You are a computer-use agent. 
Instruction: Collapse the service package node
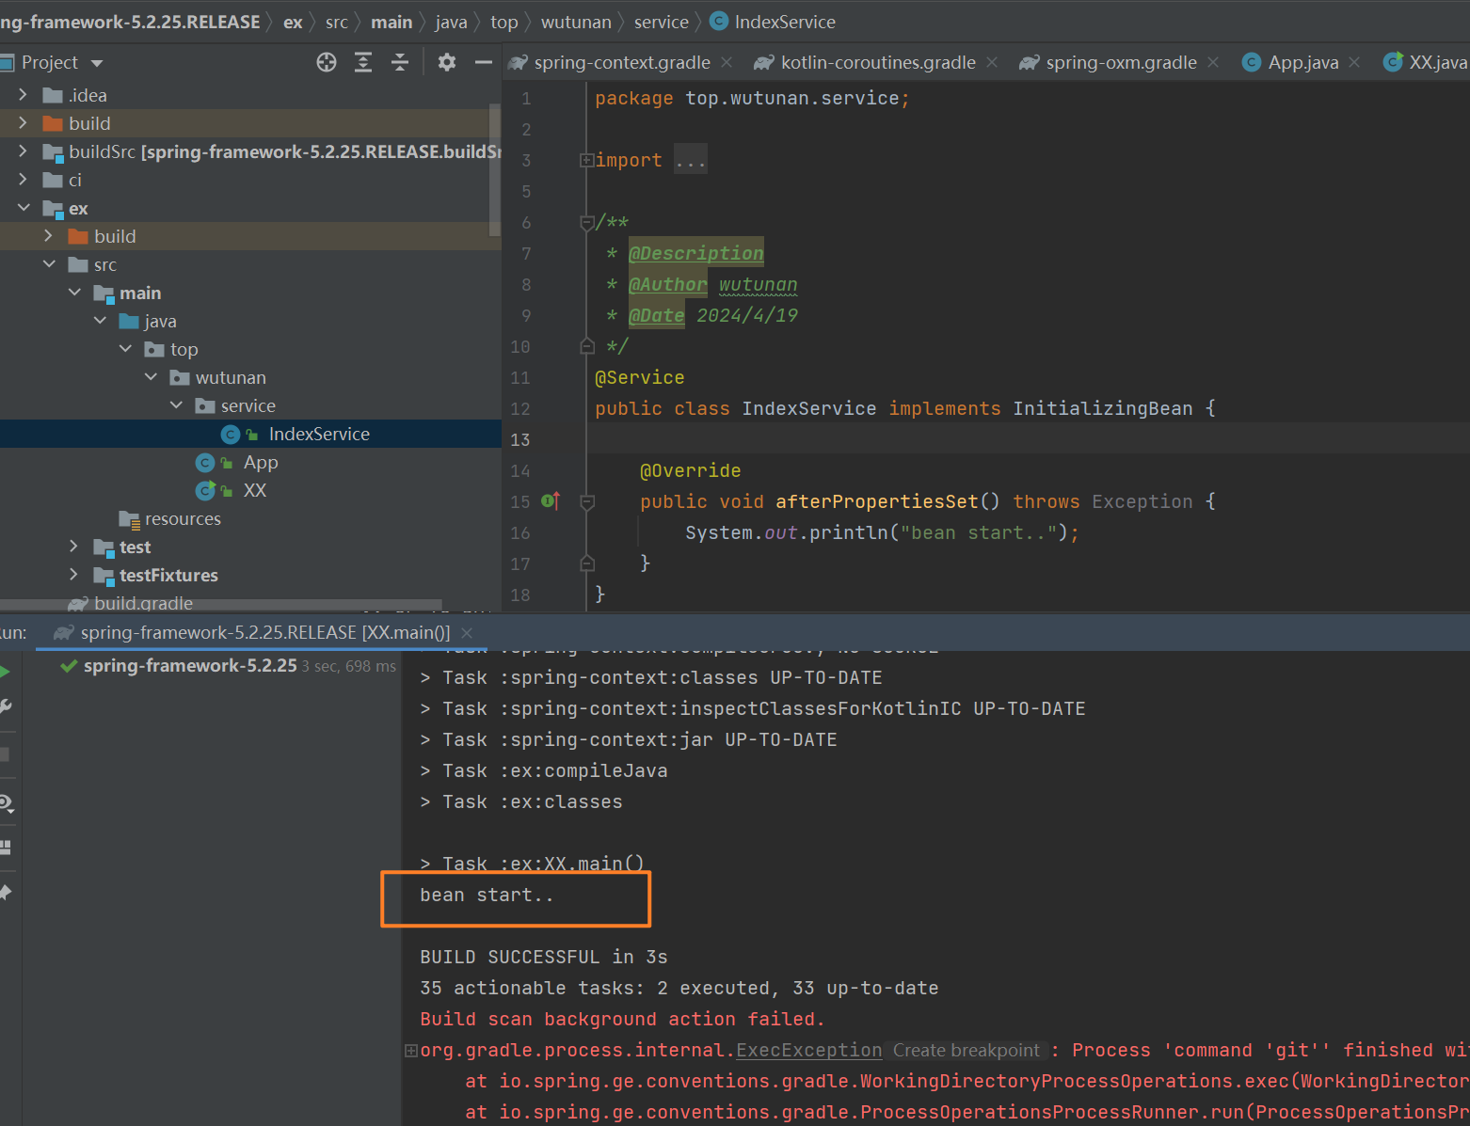pos(177,405)
